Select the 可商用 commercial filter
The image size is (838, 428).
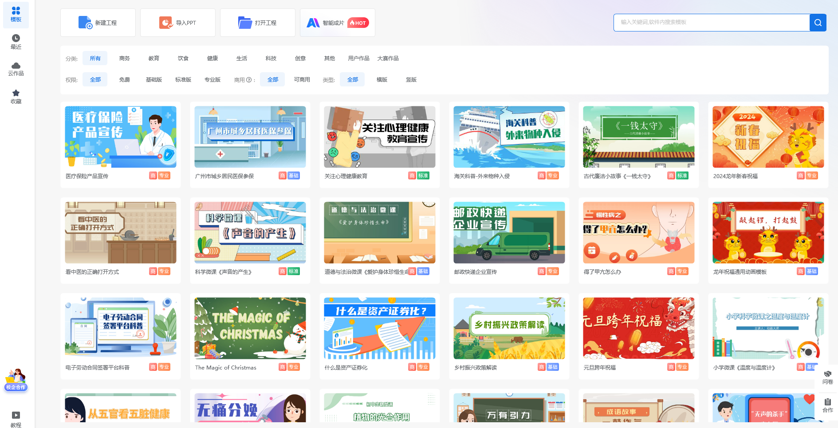[302, 80]
